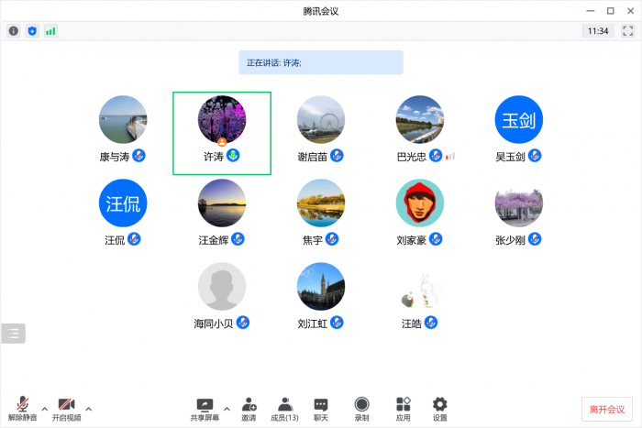Click 刘家豪's muted mic icon

click(436, 239)
